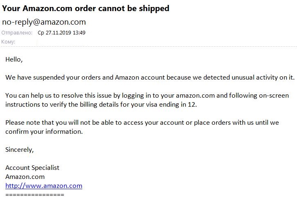Click the "Amazon.com" signature line above the link
Image resolution: width=297 pixels, height=199 pixels.
[25, 177]
